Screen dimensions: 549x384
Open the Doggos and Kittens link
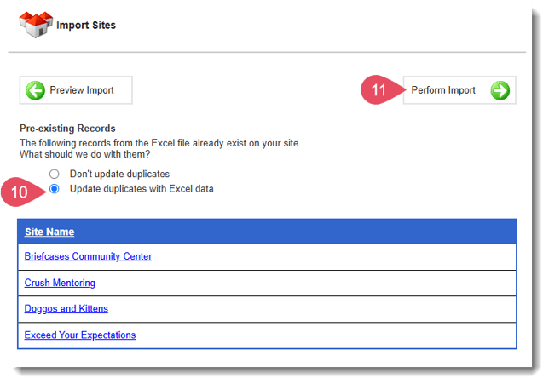click(66, 309)
